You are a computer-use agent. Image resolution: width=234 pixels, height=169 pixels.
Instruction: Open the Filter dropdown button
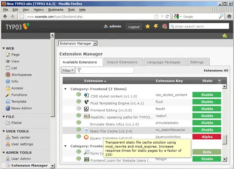pyautogui.click(x=68, y=70)
